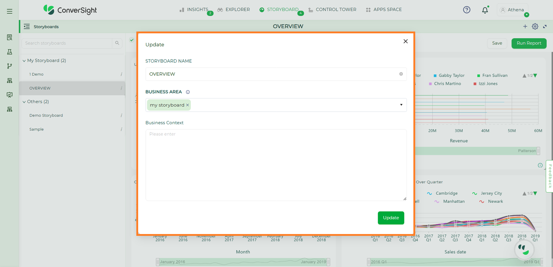Toggle Cambridge legend entry

click(442, 193)
